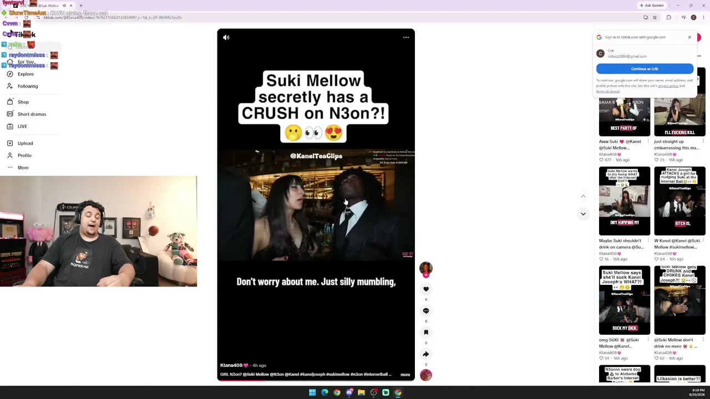Click the Following people icon
This screenshot has height=399, width=710.
(10, 86)
